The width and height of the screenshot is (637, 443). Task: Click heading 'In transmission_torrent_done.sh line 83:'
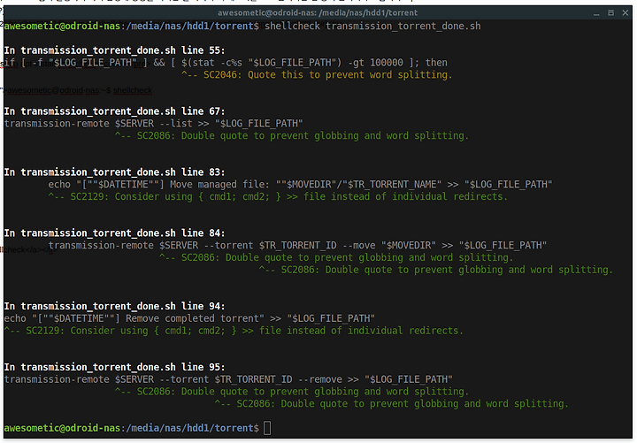point(114,172)
